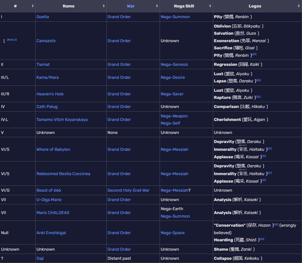Open the Second Holy Grail War link

click(128, 190)
